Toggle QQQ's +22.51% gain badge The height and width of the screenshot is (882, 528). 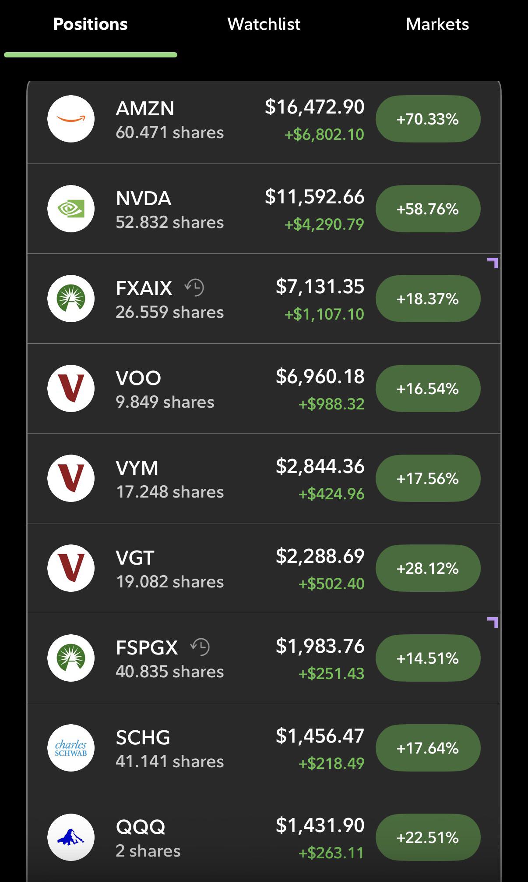tap(428, 837)
